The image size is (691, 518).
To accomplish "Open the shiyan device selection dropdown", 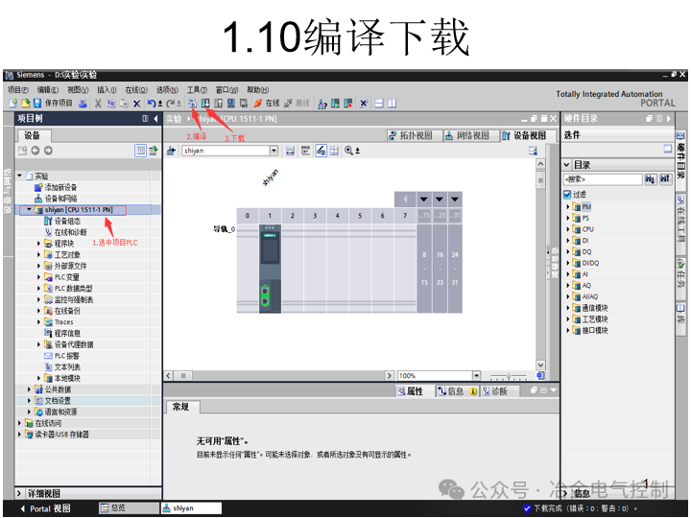I will (x=274, y=151).
